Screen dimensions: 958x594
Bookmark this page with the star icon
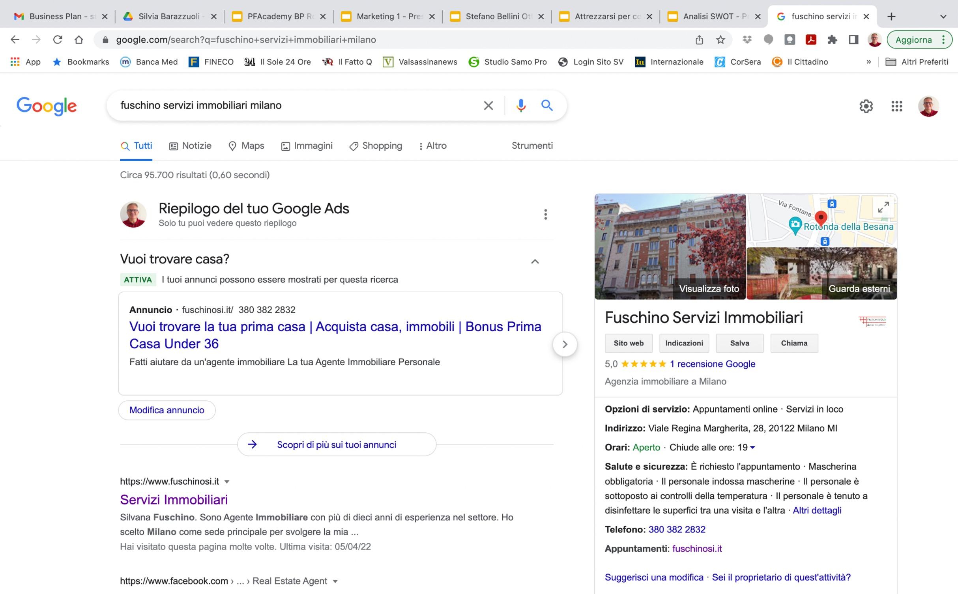click(x=720, y=39)
